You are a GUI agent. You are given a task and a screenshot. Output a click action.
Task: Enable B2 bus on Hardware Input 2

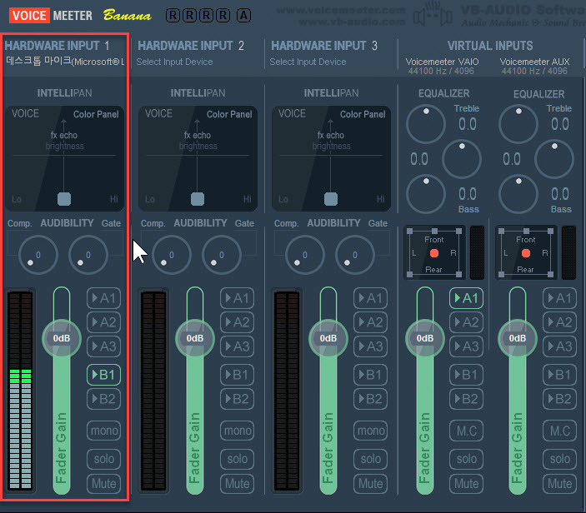tap(238, 399)
